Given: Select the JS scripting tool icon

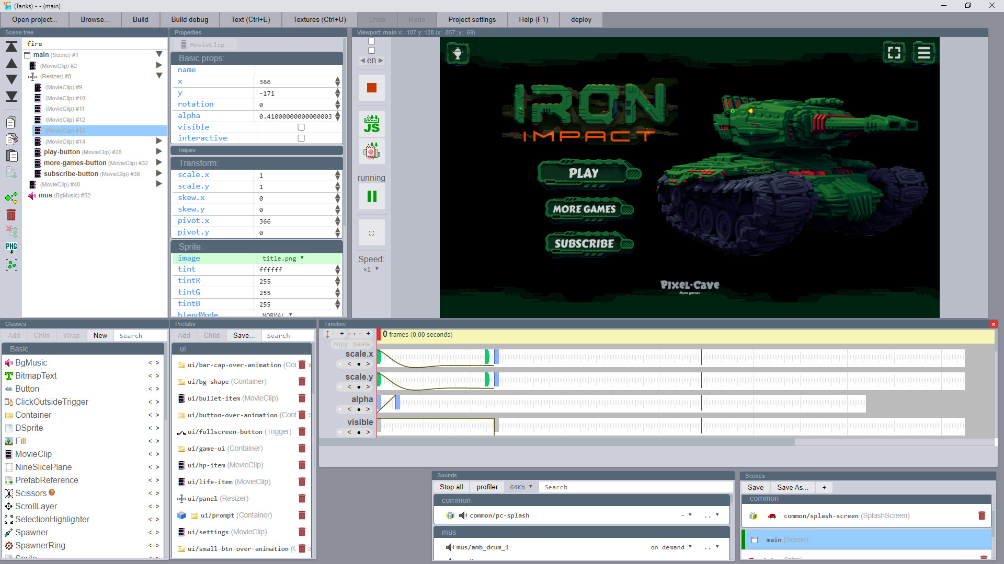Looking at the screenshot, I should (x=371, y=124).
